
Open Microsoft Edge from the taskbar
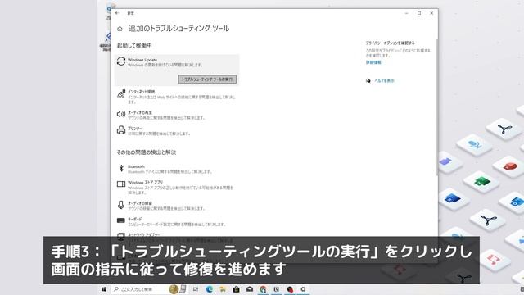click(x=210, y=289)
